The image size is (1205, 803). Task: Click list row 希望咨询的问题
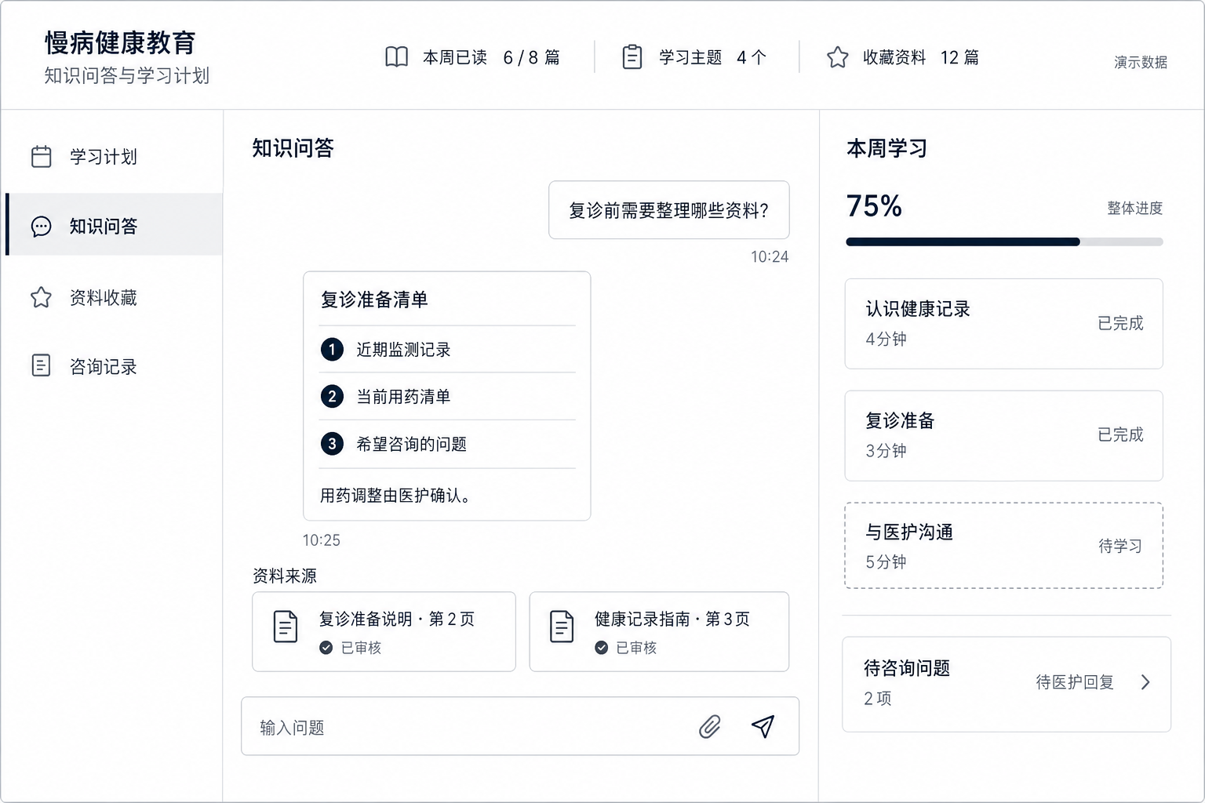coord(447,444)
